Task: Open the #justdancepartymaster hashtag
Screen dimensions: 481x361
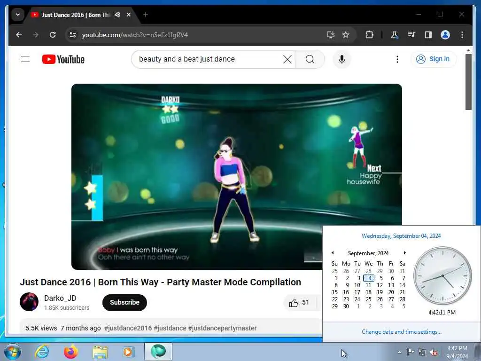Action: click(222, 328)
